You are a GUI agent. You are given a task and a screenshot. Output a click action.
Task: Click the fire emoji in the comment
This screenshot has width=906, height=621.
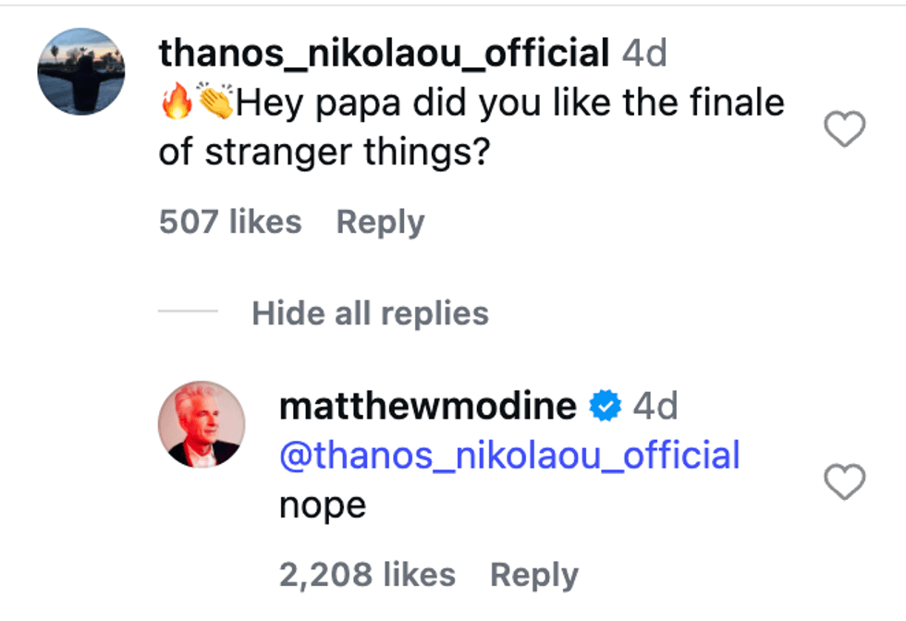(177, 103)
